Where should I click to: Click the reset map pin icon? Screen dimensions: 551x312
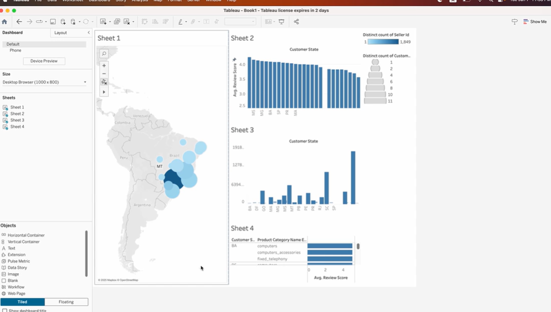(104, 82)
